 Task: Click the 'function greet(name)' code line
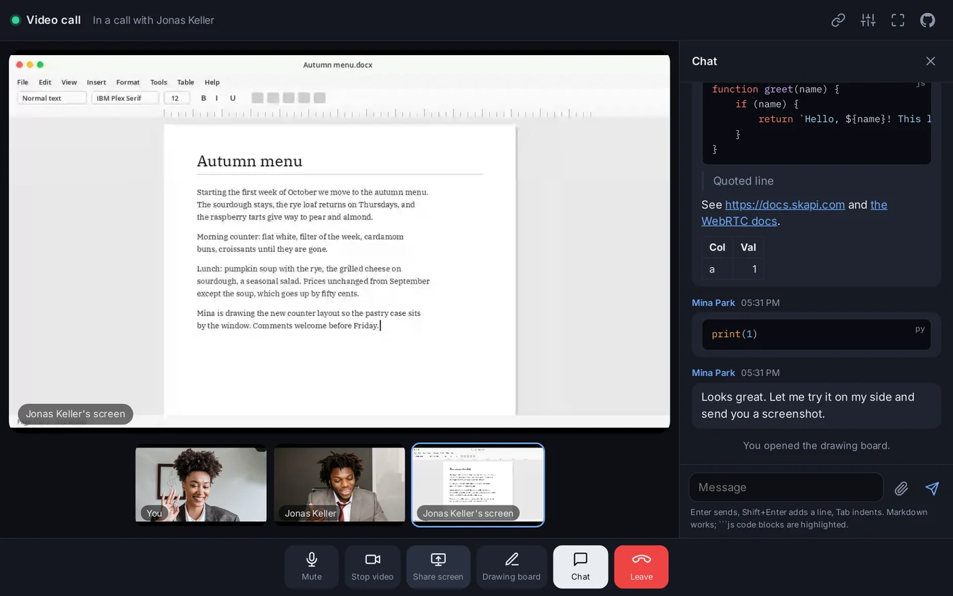pos(775,89)
